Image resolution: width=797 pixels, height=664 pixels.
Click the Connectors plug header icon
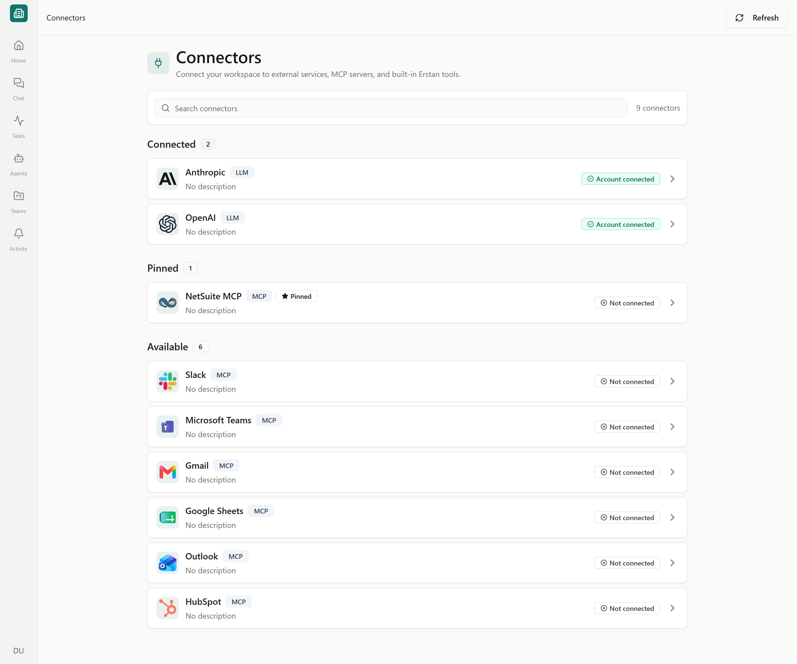point(158,63)
